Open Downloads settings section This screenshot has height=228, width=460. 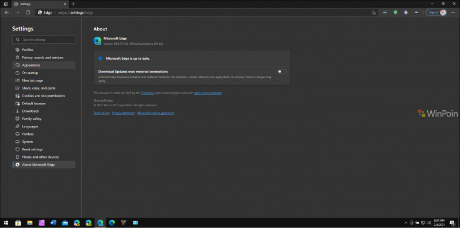click(x=44, y=111)
